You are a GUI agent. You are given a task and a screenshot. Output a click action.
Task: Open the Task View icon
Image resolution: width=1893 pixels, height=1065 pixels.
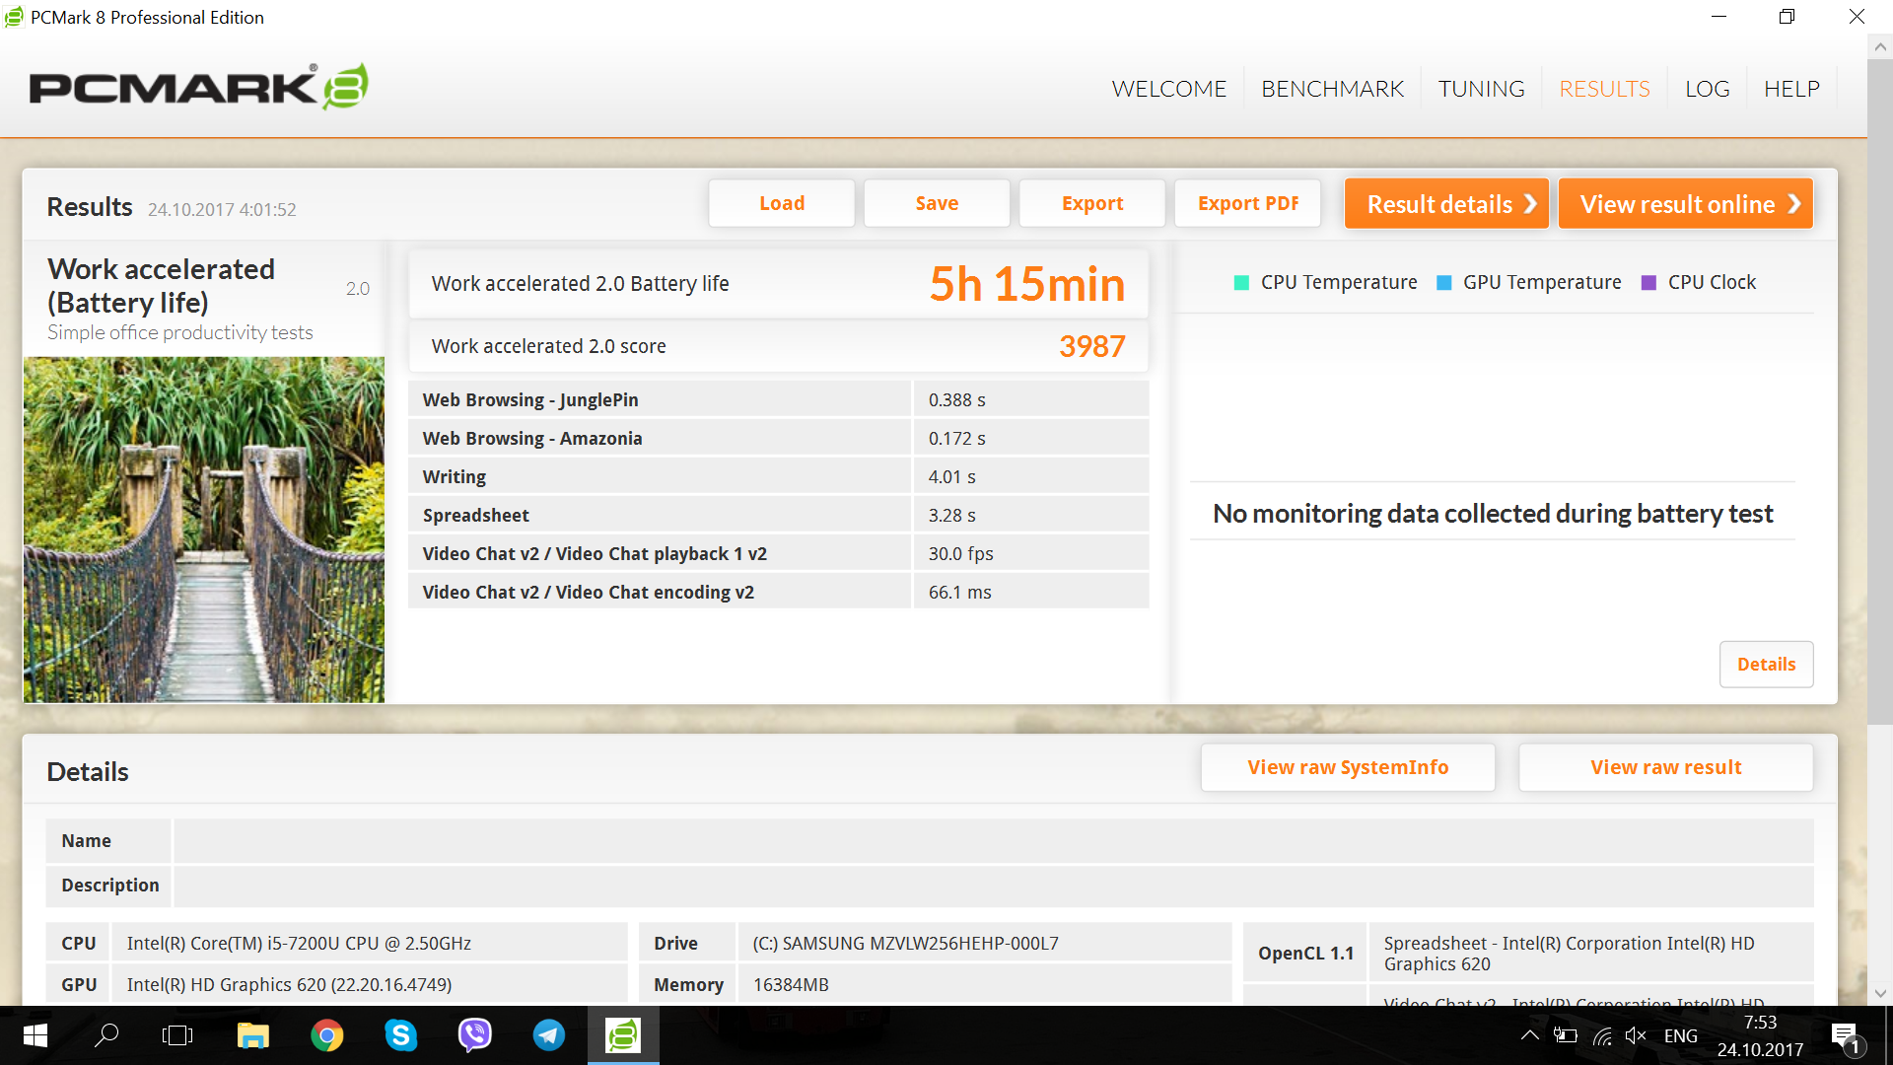click(x=177, y=1035)
